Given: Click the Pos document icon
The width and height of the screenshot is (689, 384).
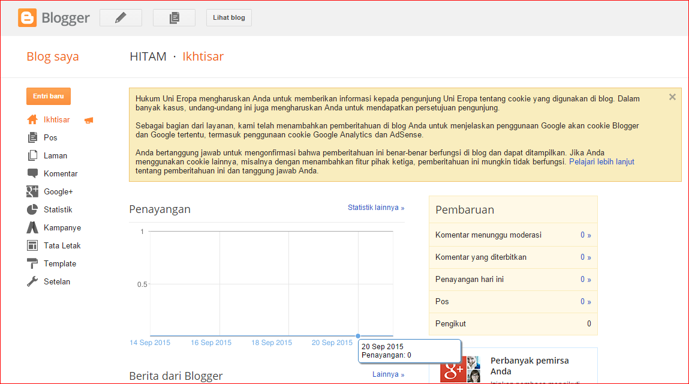Looking at the screenshot, I should tap(32, 137).
